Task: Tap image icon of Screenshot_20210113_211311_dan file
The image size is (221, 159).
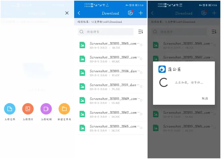Action: point(82,87)
